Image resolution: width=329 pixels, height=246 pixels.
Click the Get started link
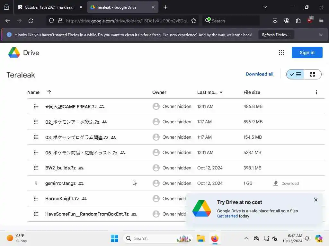(227, 216)
